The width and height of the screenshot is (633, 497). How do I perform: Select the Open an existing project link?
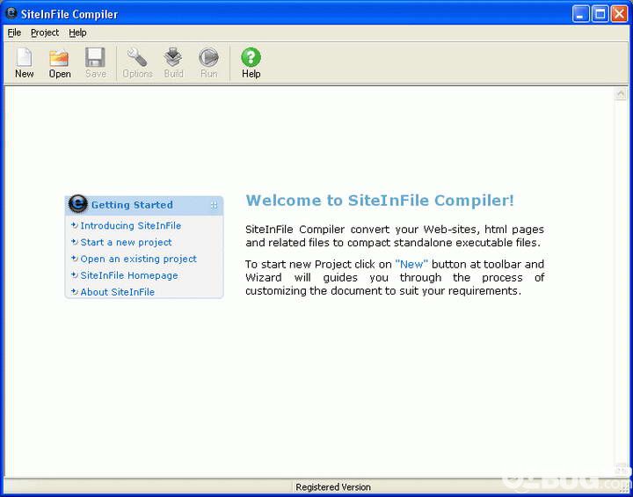click(x=139, y=259)
